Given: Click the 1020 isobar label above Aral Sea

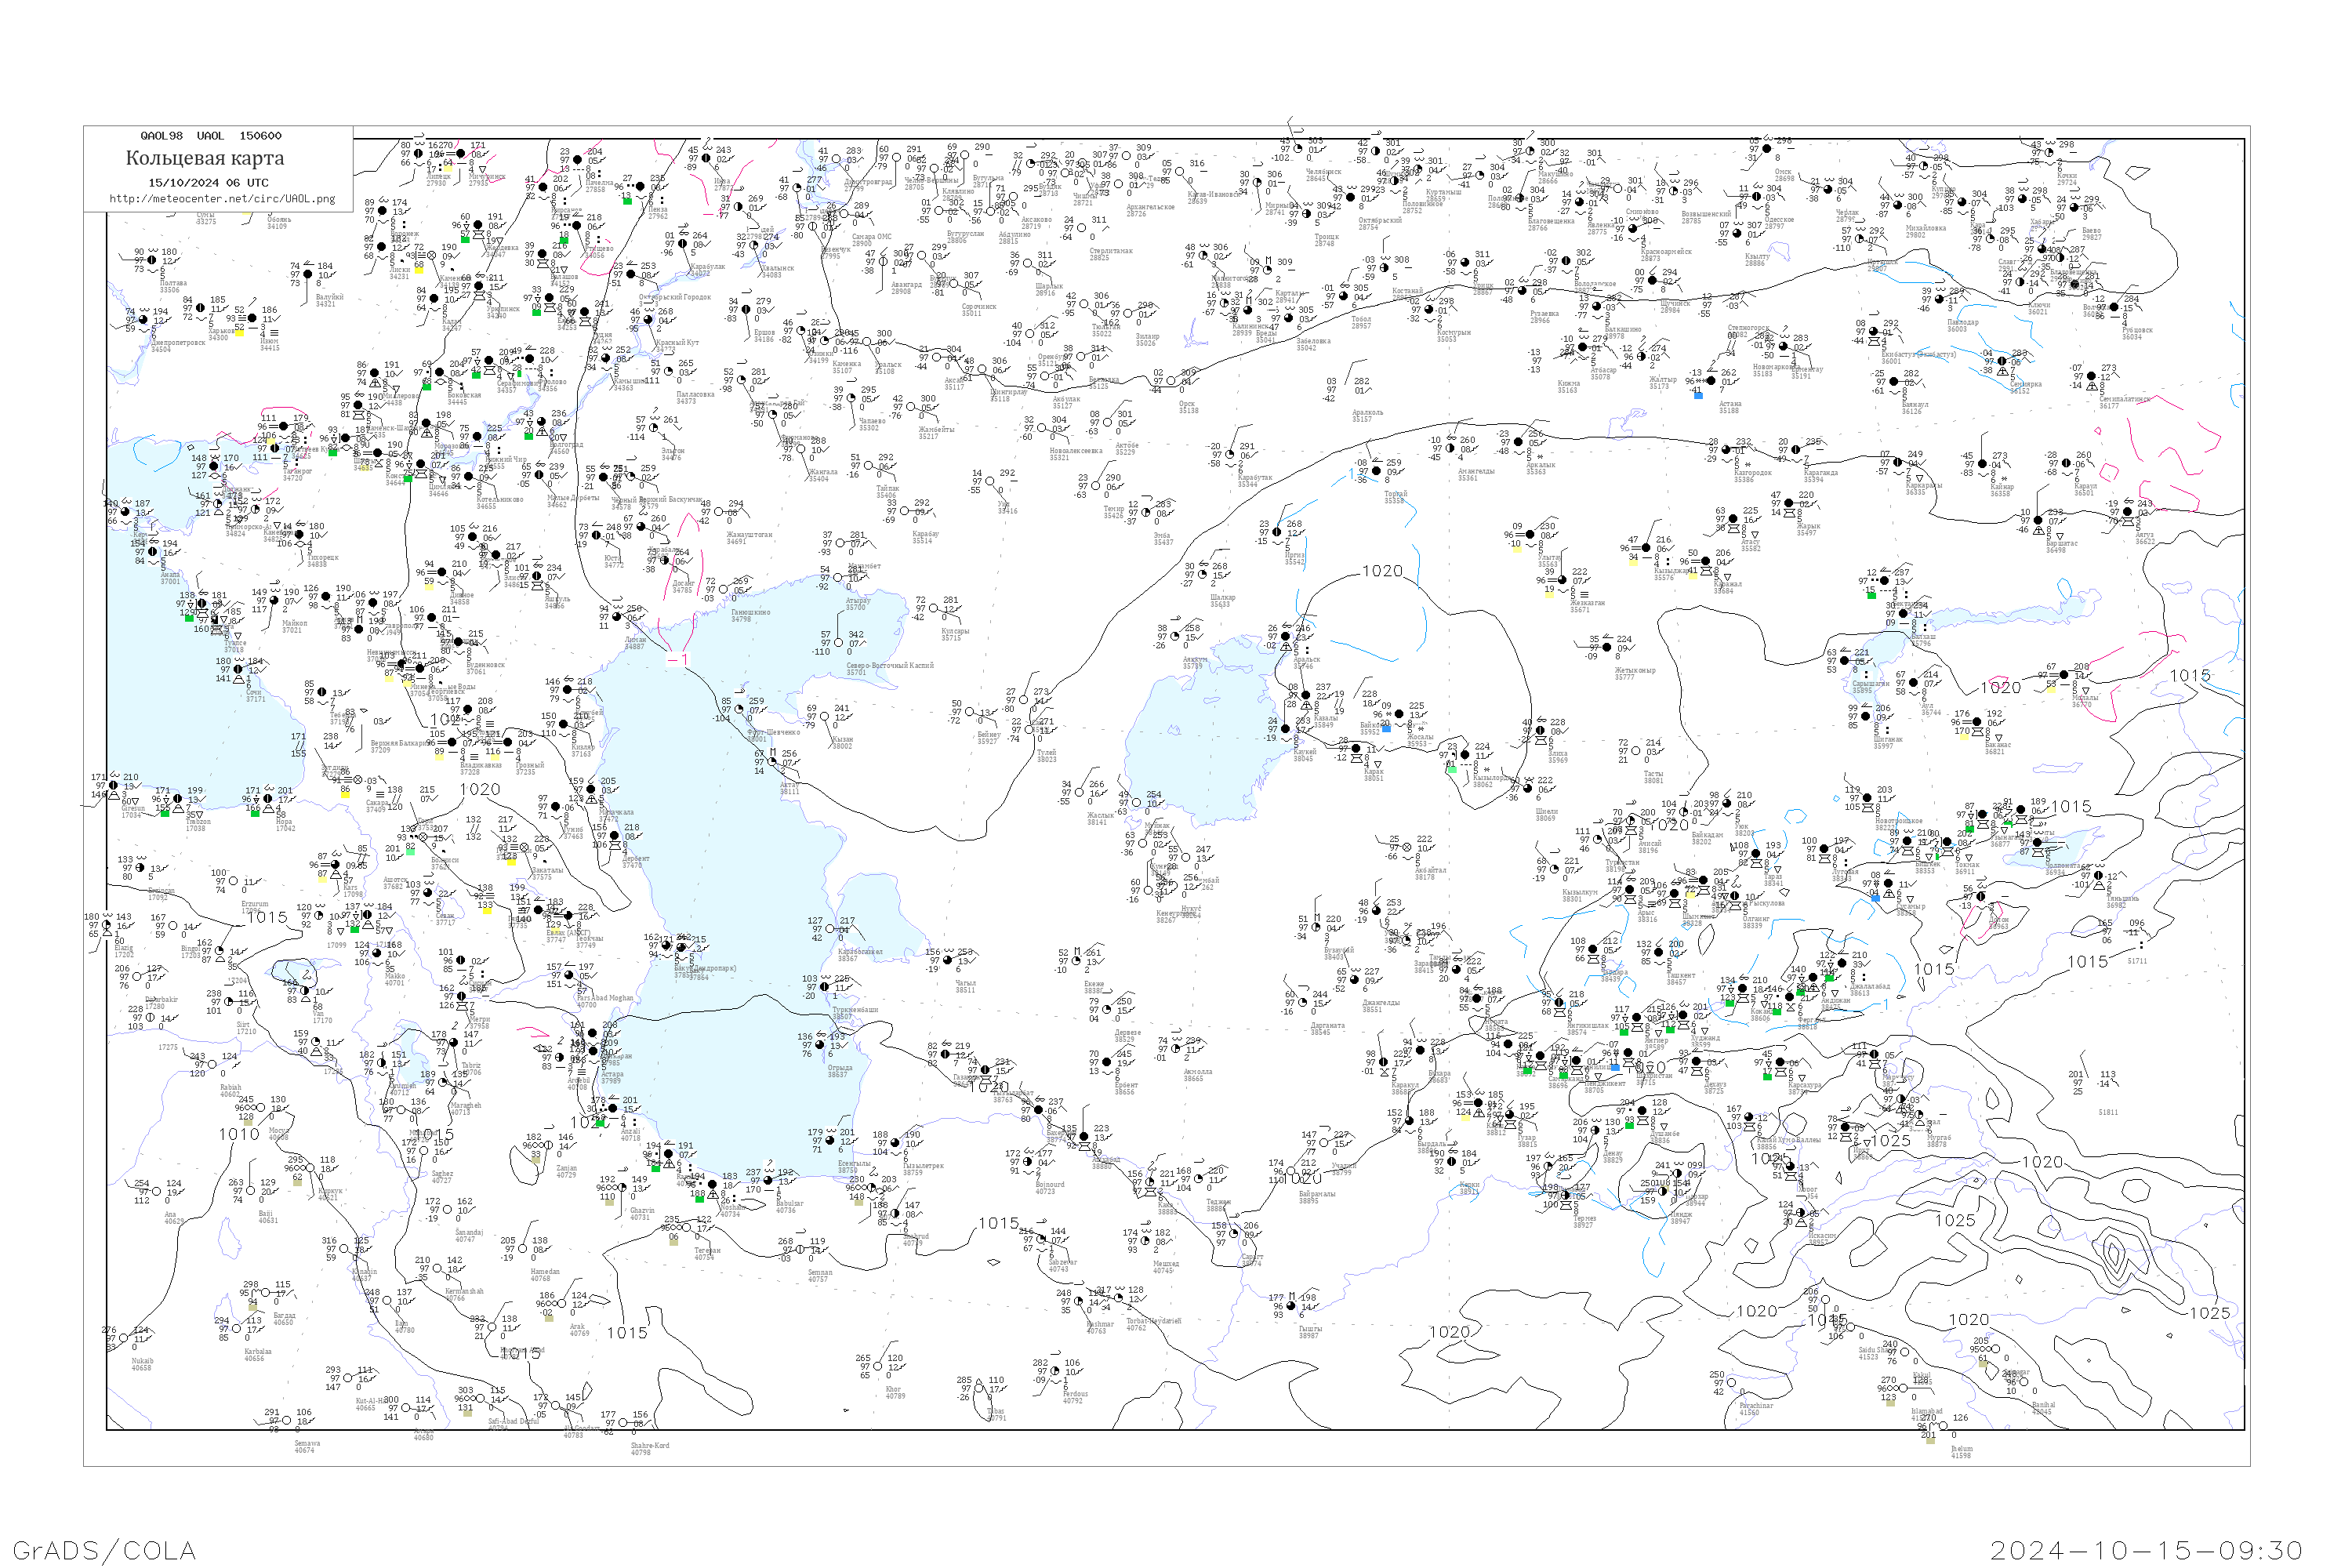Looking at the screenshot, I should pyautogui.click(x=1382, y=571).
